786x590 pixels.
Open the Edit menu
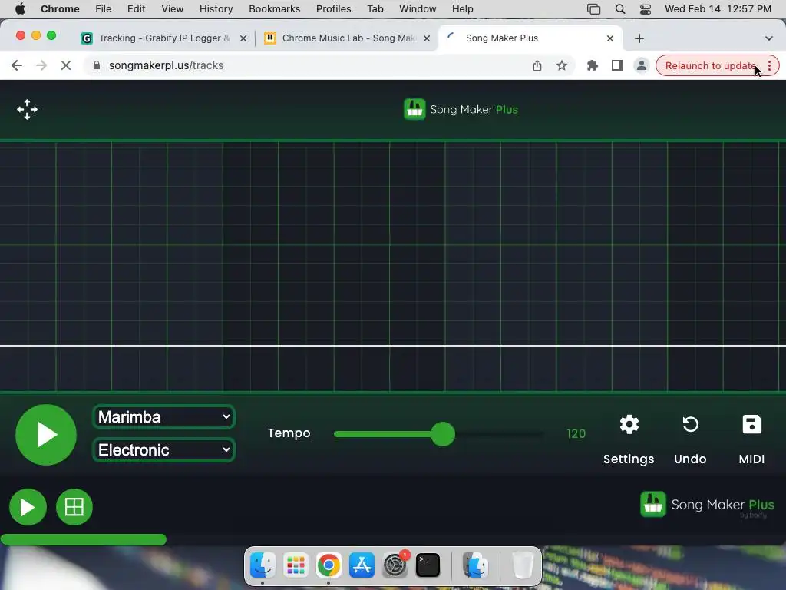click(x=137, y=9)
